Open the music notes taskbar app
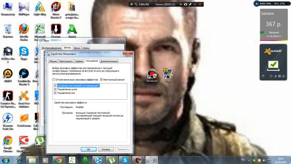The height and width of the screenshot is (164, 291). click(x=72, y=160)
